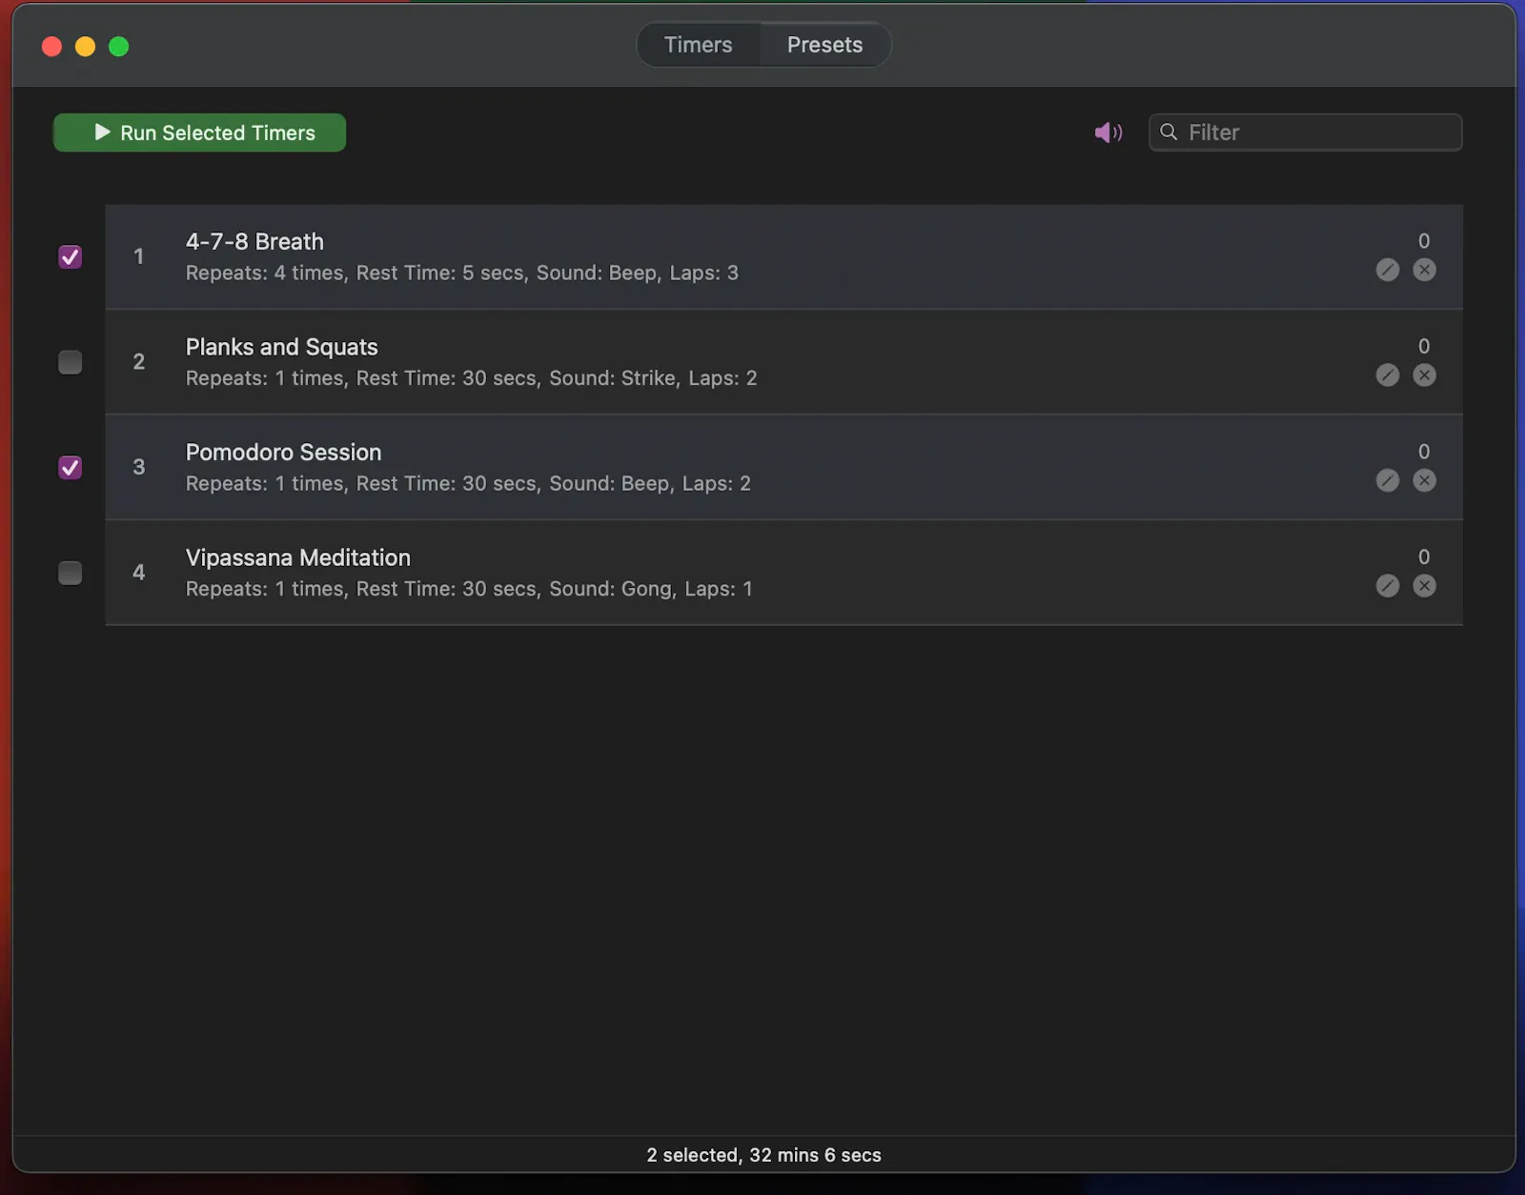Click '2 selected, 32 mins 6 secs' status

[763, 1155]
